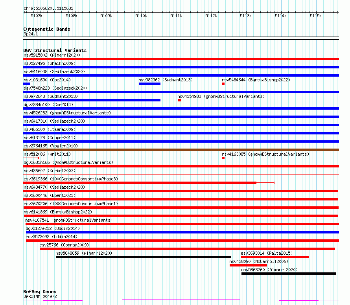This screenshot has height=305, width=350.
Task: Open esv25766 (Conrad2009) variant label
Action: [x=64, y=245]
